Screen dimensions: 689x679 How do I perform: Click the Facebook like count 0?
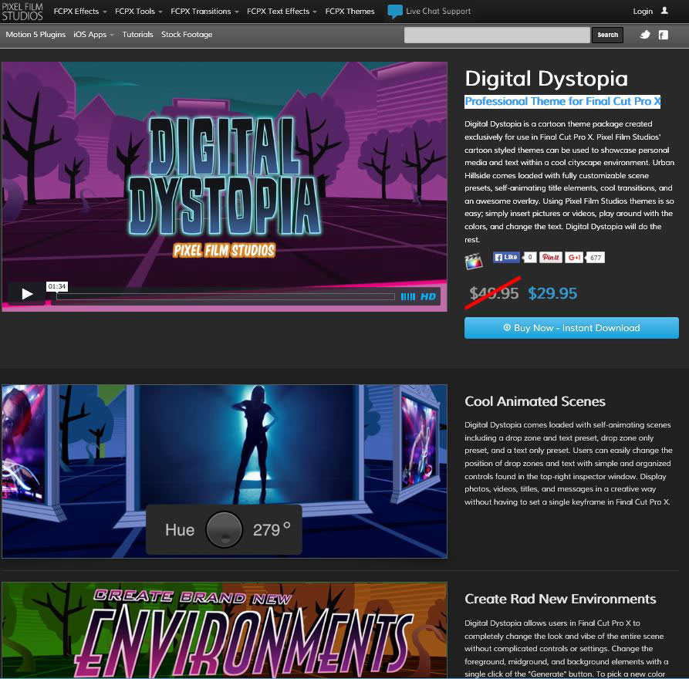[x=530, y=257]
